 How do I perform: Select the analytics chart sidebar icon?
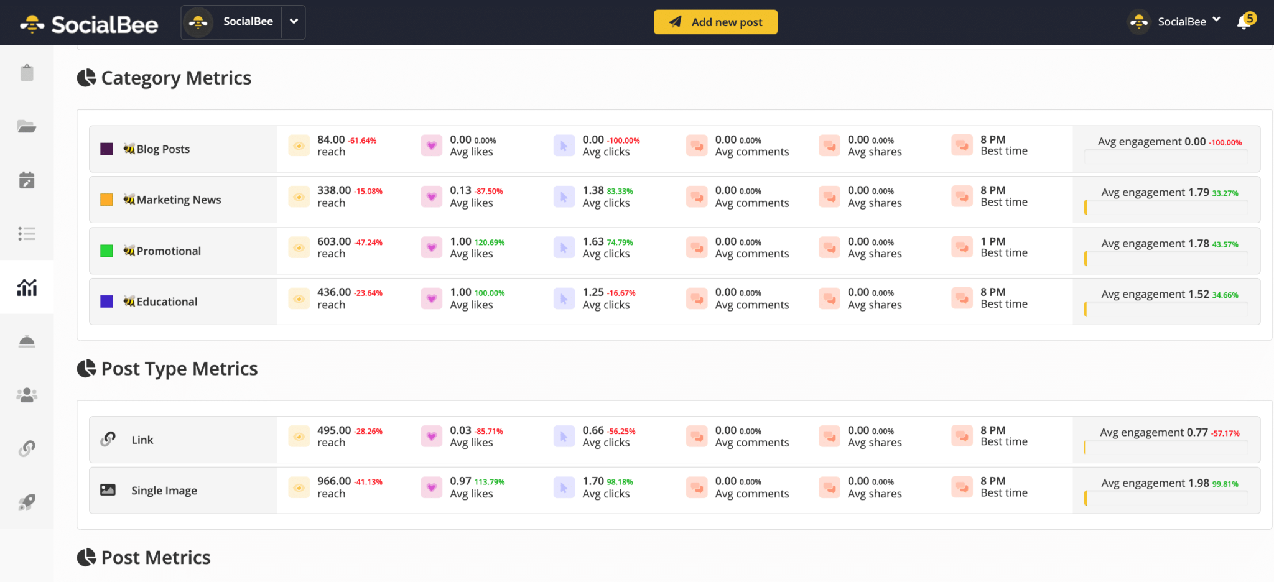(x=27, y=287)
